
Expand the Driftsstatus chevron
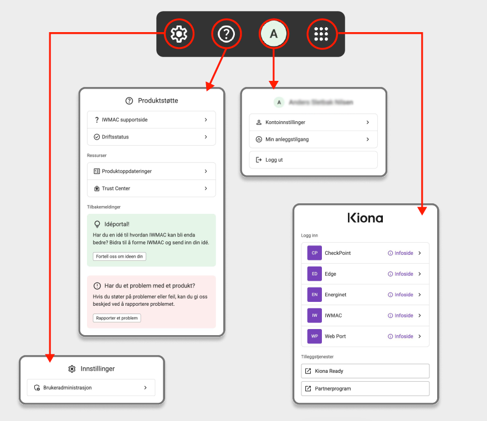[206, 137]
